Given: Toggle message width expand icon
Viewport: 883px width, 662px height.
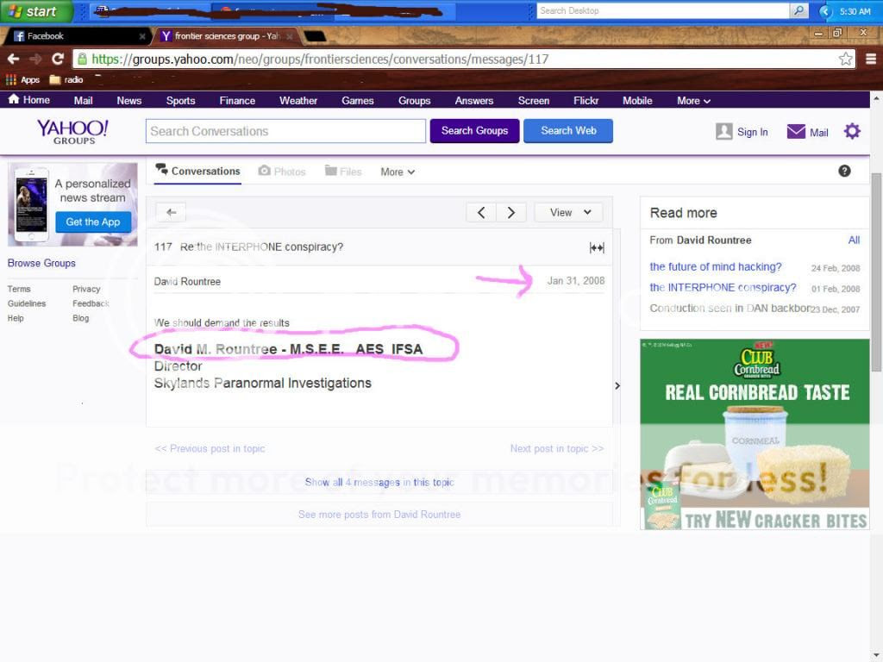Looking at the screenshot, I should [597, 247].
